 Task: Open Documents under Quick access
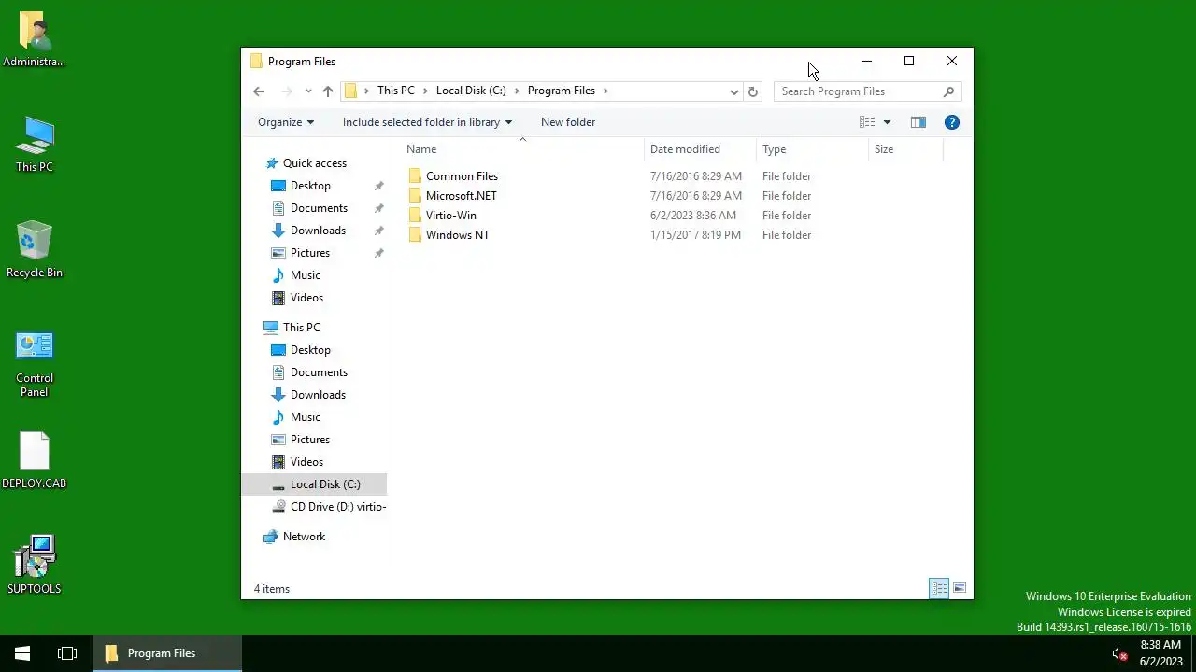point(319,208)
